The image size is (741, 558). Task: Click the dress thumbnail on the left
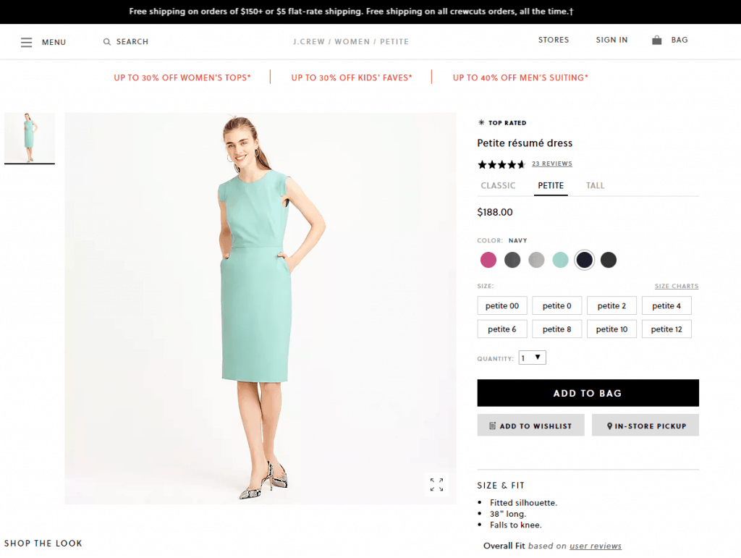(30, 138)
